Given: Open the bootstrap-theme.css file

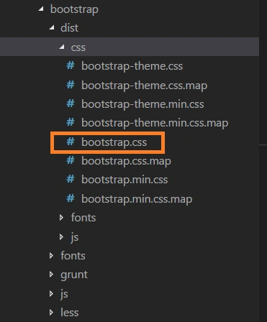Looking at the screenshot, I should coord(132,66).
